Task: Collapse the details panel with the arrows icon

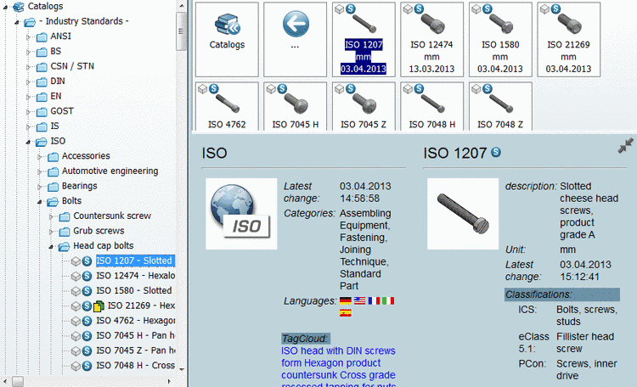Action: tap(626, 146)
